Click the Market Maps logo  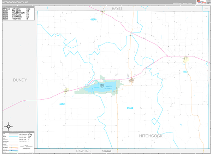[203, 2]
